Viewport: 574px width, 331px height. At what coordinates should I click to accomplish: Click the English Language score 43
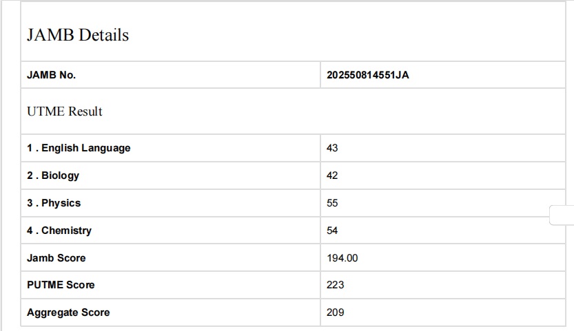pyautogui.click(x=333, y=148)
